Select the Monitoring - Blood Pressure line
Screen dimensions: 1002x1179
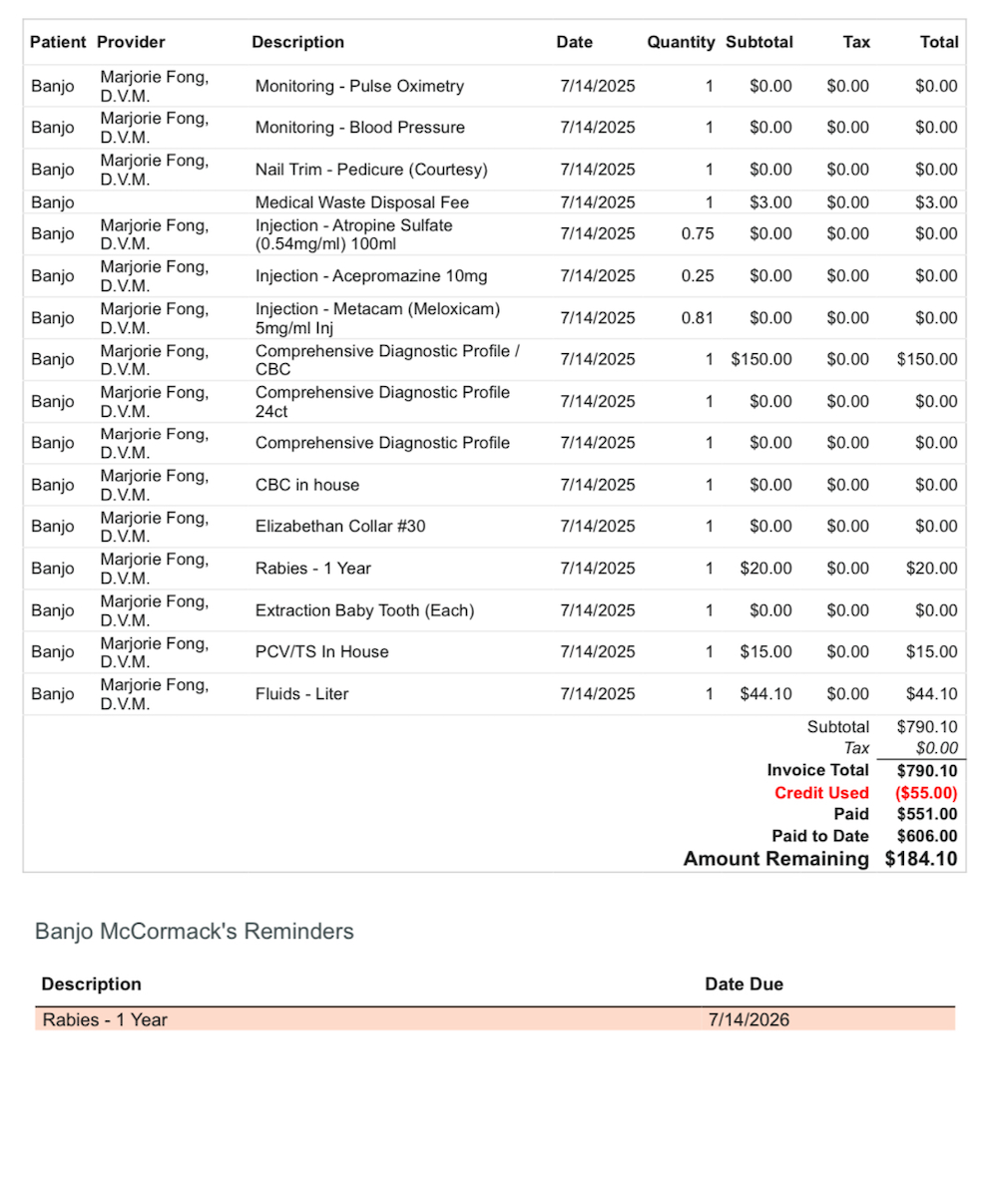pyautogui.click(x=359, y=128)
